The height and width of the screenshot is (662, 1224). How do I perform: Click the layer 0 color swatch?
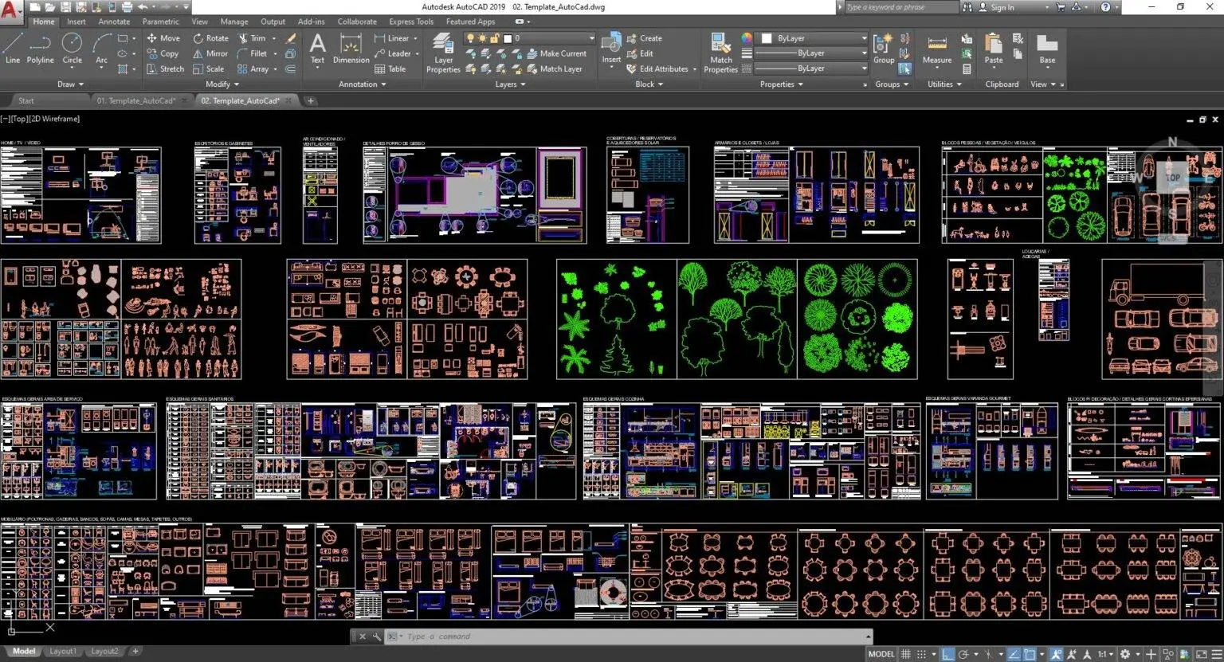click(x=508, y=38)
